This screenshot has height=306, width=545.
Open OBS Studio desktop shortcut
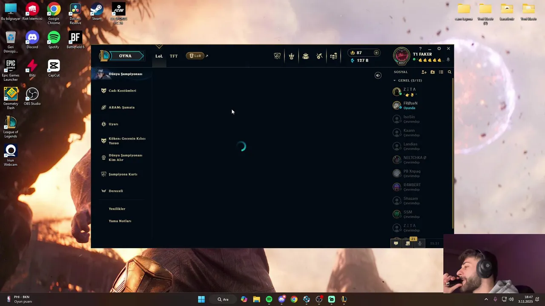click(32, 97)
